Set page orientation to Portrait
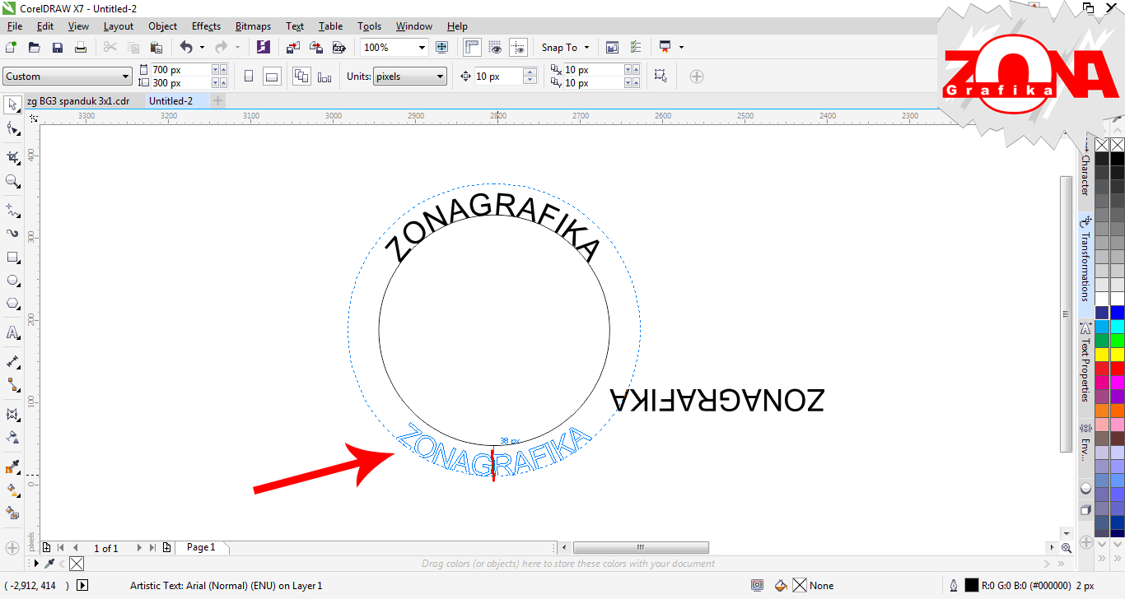This screenshot has height=599, width=1125. 249,77
